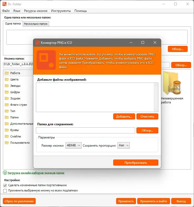
Task: Click Обзор... beside the icon path field
Action: click(x=181, y=65)
